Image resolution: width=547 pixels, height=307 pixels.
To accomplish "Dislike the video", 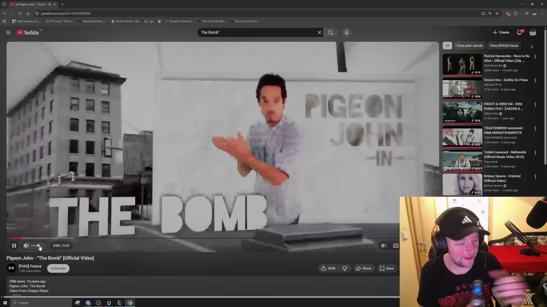I will click(x=345, y=268).
